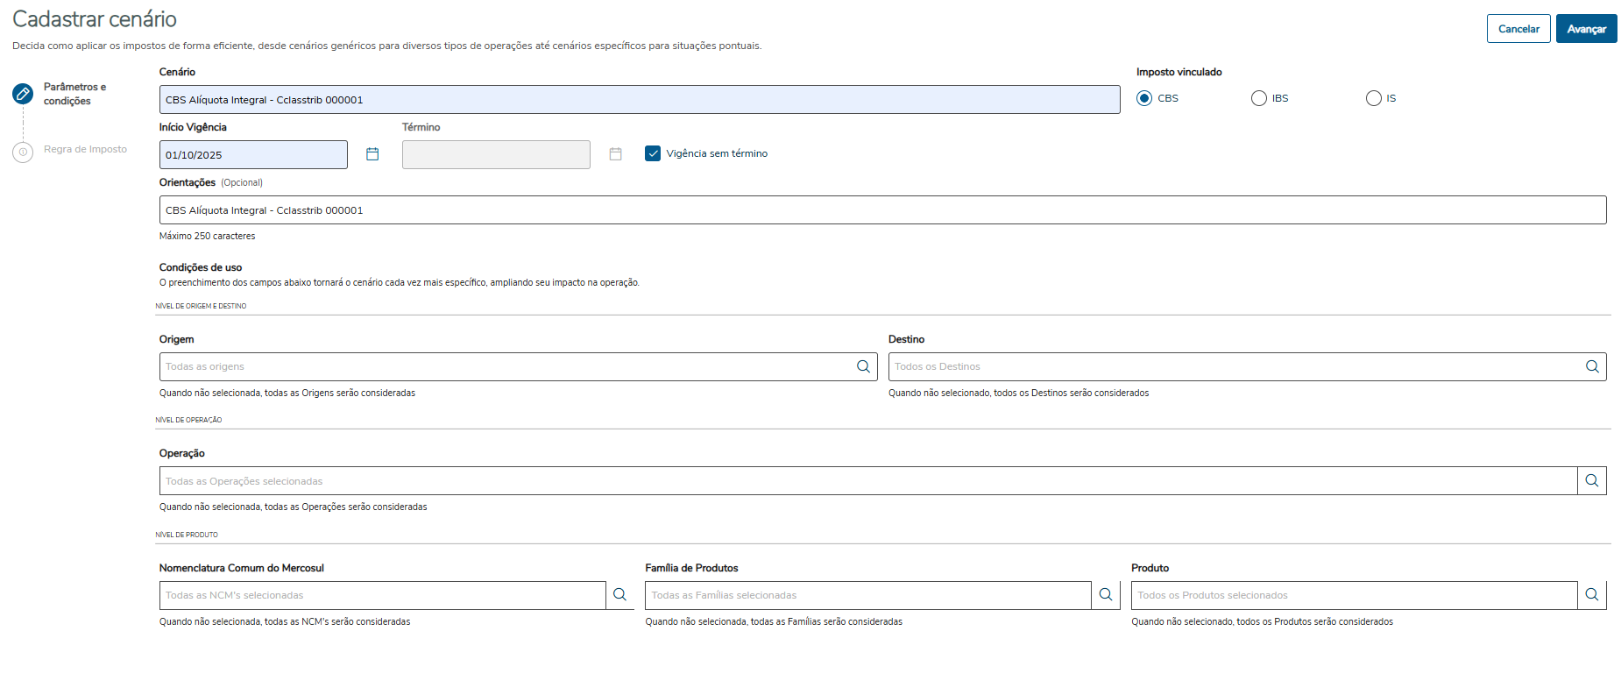
Task: Open the Destino search lookup
Action: pos(1592,366)
